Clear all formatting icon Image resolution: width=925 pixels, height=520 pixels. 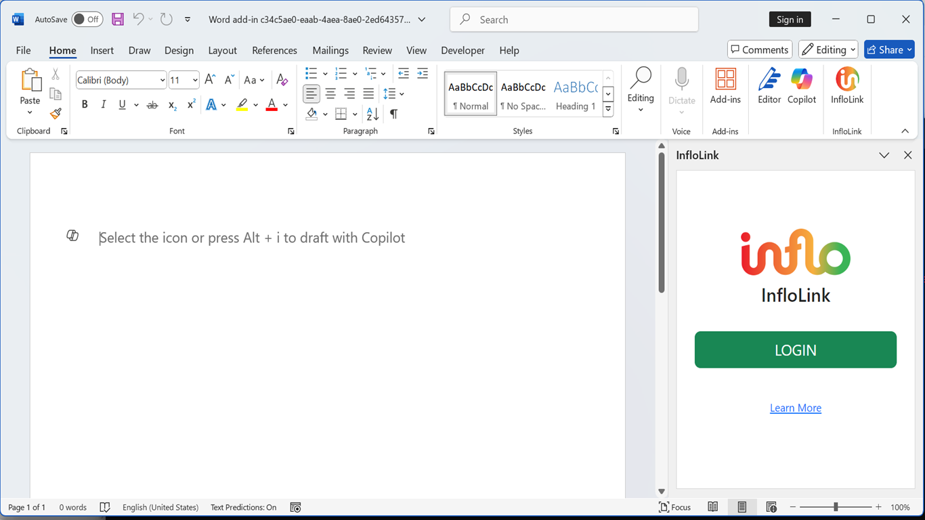point(282,80)
